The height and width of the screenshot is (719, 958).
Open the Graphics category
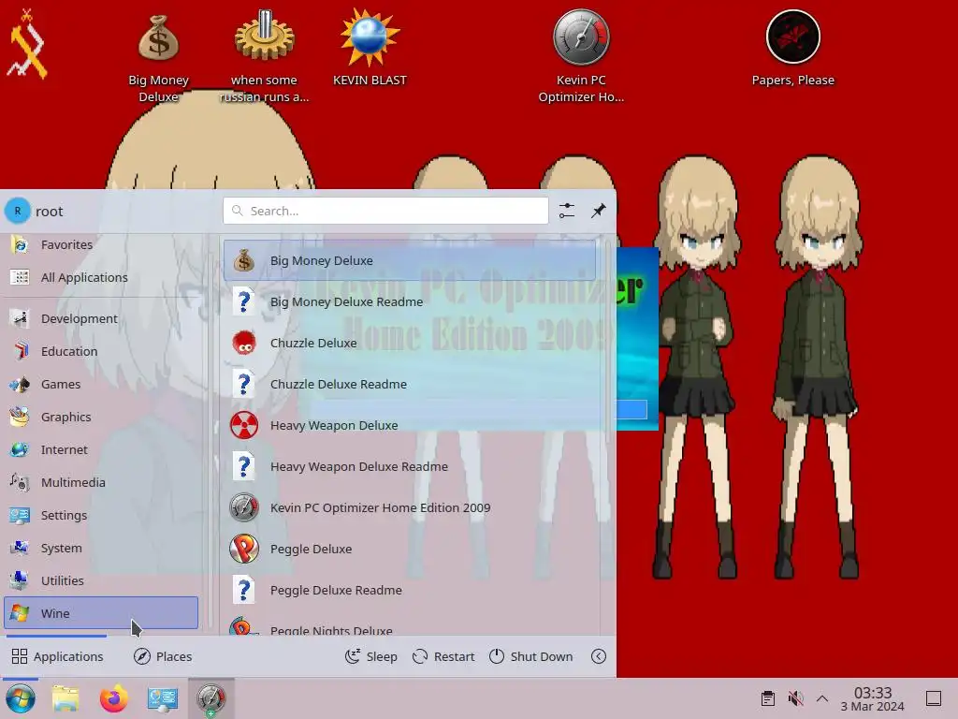click(101, 417)
